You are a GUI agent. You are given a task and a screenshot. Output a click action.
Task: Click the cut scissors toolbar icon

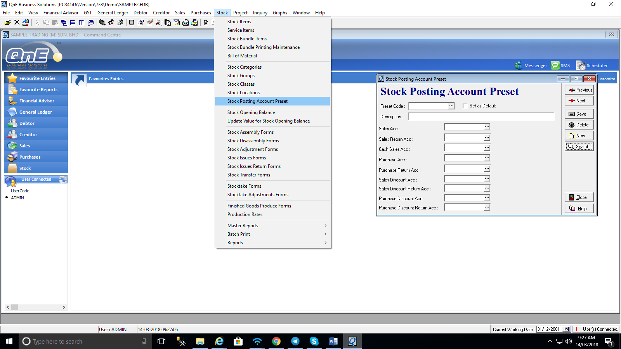point(37,22)
